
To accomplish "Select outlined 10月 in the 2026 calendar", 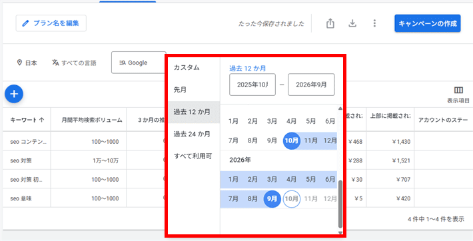I will pyautogui.click(x=292, y=199).
